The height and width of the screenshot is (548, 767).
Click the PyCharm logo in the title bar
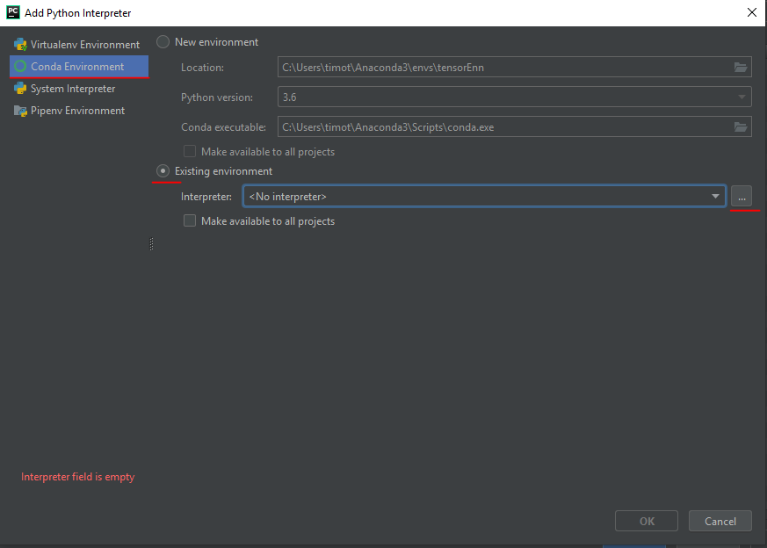12,12
